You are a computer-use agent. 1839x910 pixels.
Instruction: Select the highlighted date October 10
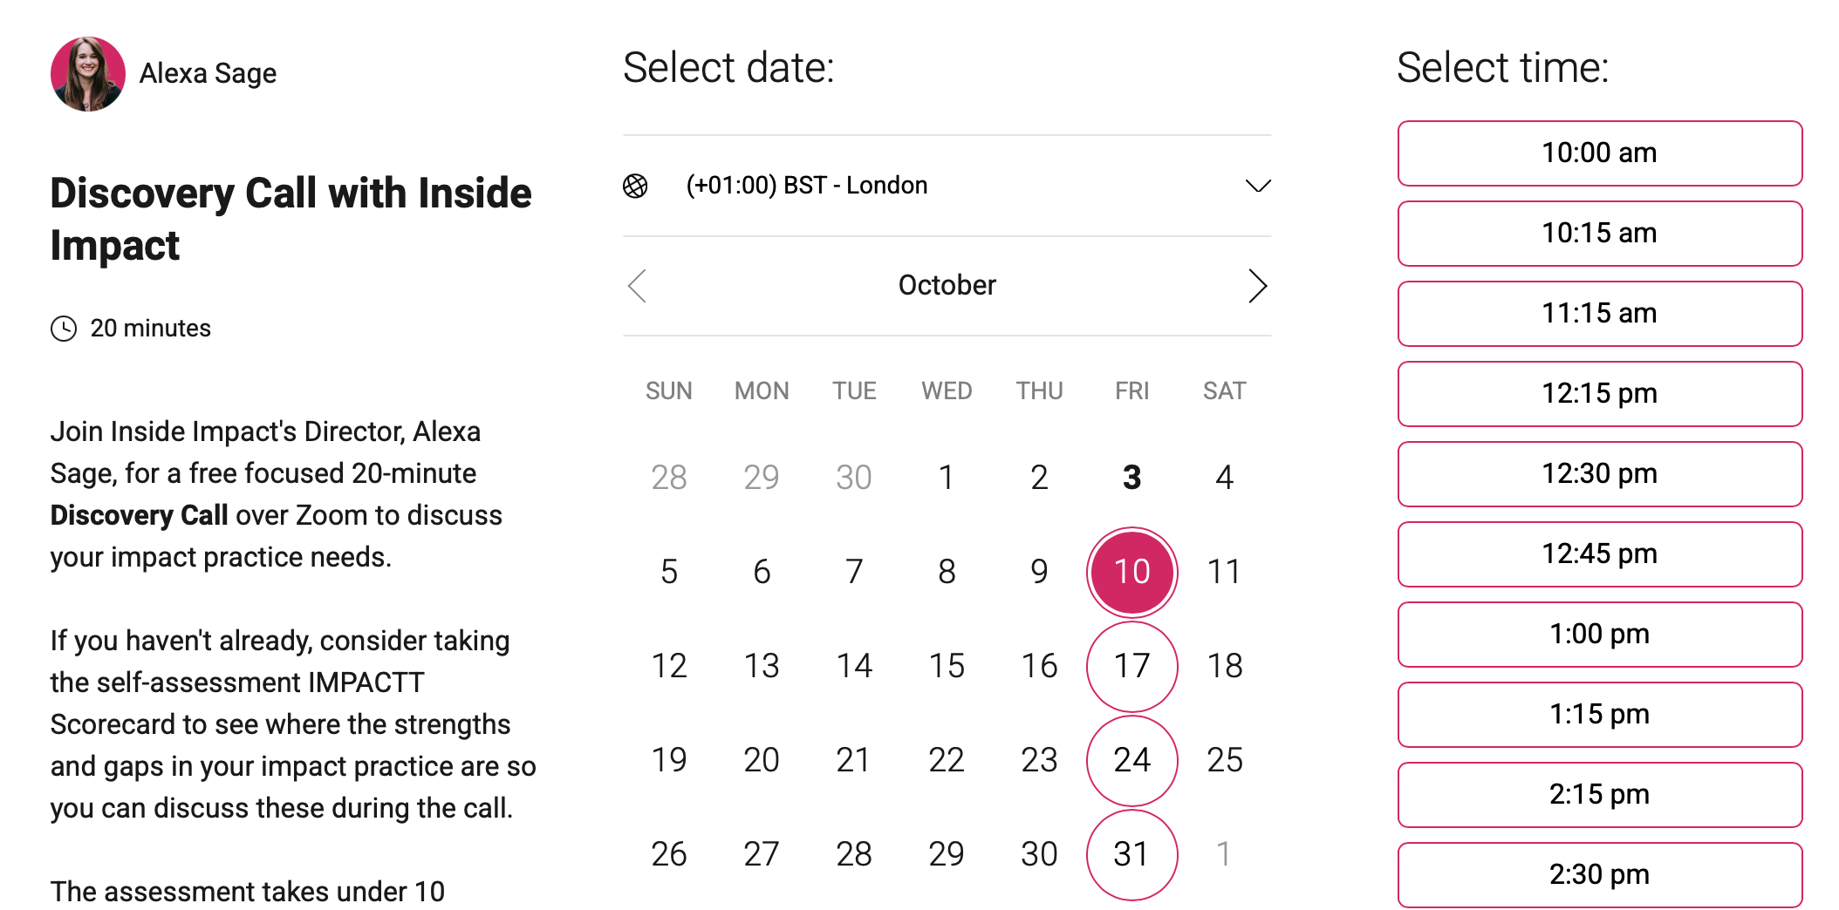(x=1131, y=572)
